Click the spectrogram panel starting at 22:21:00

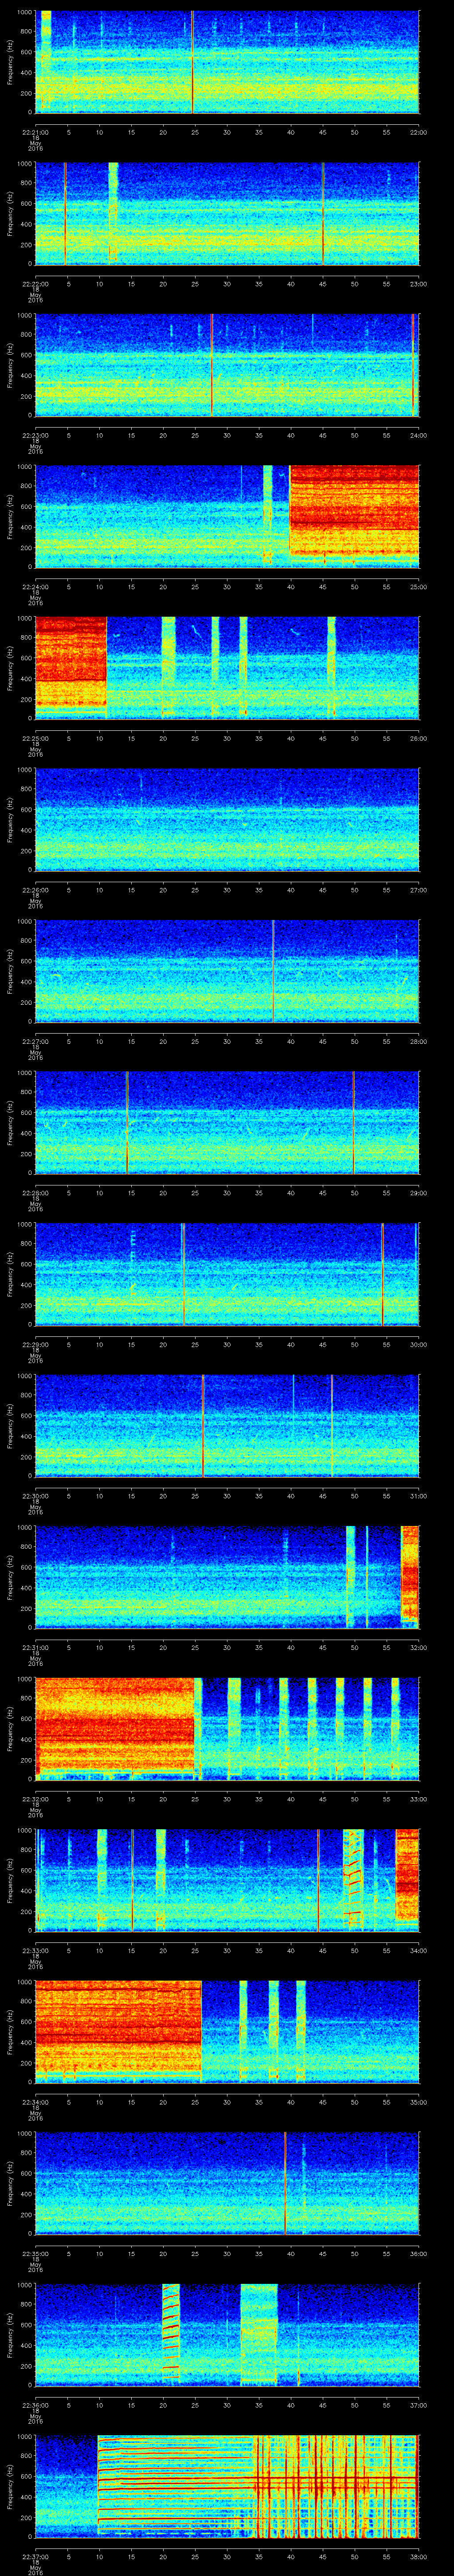227,62
